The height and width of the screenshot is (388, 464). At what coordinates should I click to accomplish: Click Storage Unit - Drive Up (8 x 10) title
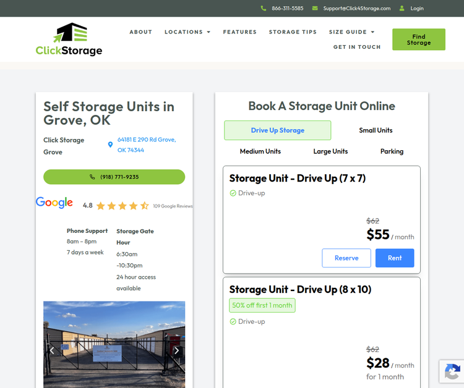coord(300,289)
